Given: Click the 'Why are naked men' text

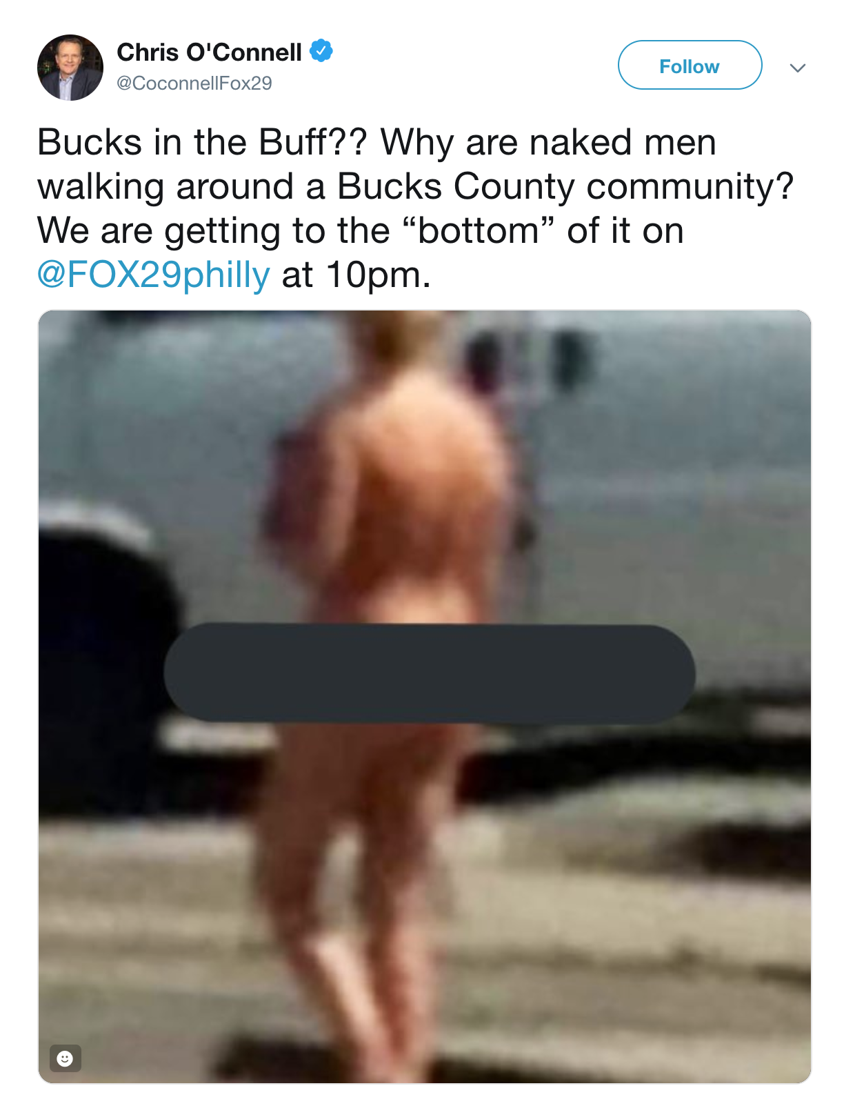Looking at the screenshot, I should [548, 142].
